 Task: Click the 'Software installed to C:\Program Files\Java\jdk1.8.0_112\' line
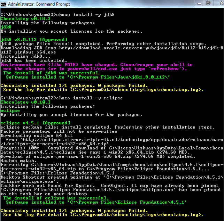coord(88,77)
